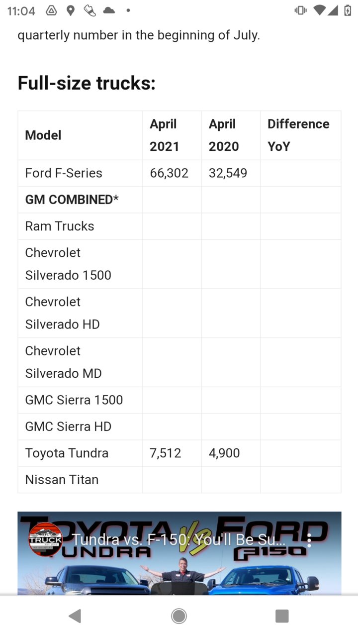Screen dimensions: 358x637
Task: Tap the Toyota Tundra April 2020 value 4,900
Action: 224,453
